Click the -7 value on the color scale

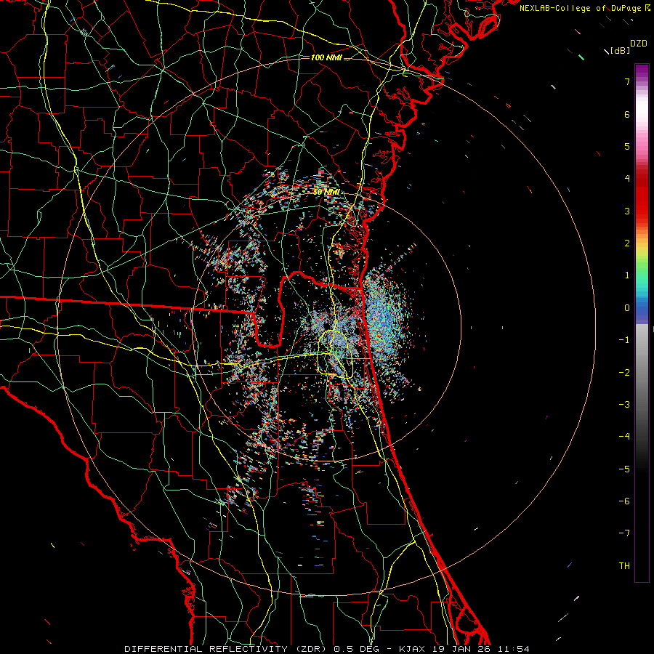[x=624, y=533]
